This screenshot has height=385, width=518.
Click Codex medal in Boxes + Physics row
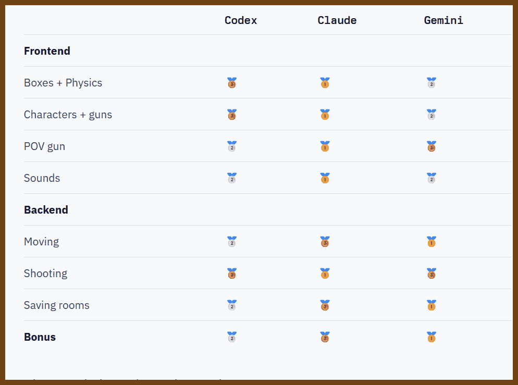[x=232, y=83]
